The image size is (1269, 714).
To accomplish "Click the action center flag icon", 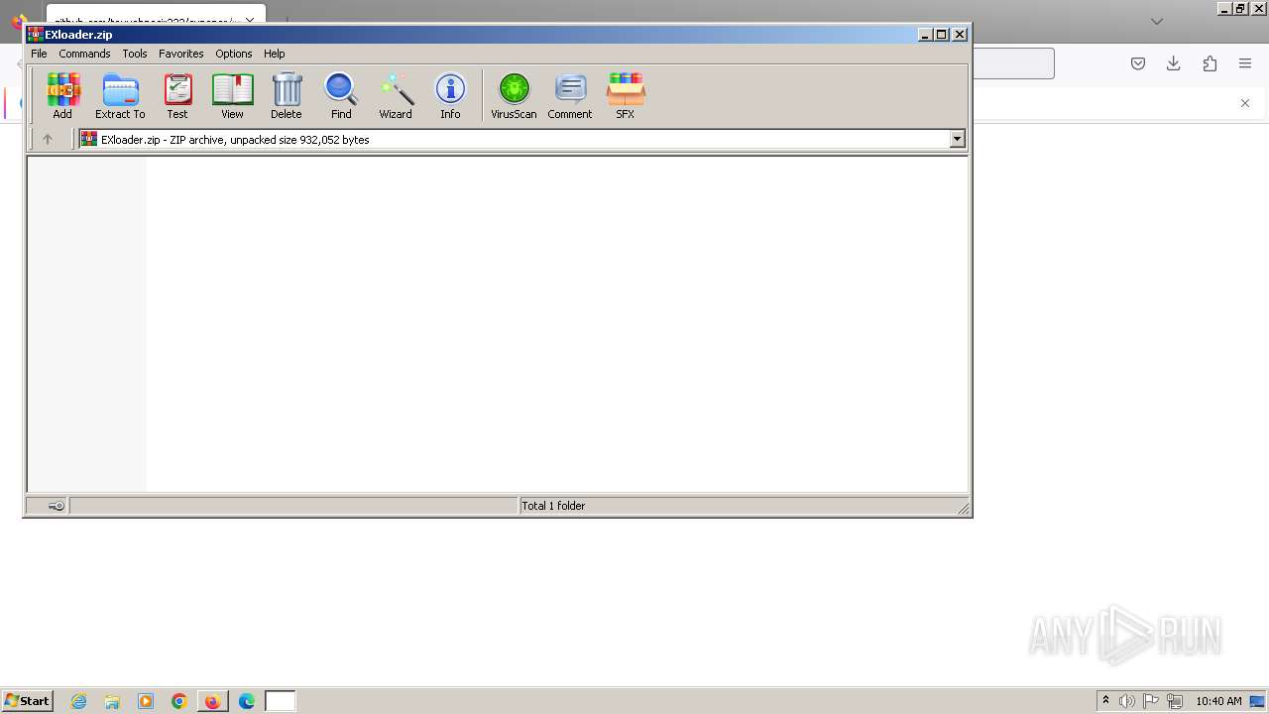I will coord(1151,701).
